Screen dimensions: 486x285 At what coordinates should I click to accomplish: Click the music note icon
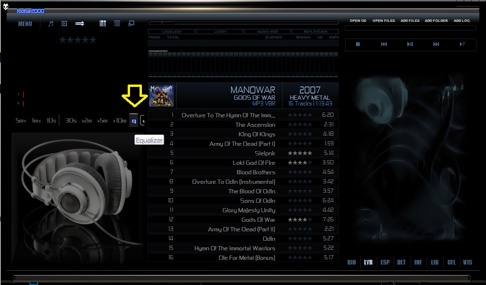pyautogui.click(x=51, y=24)
